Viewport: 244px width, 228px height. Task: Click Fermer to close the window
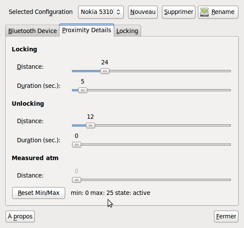226,216
